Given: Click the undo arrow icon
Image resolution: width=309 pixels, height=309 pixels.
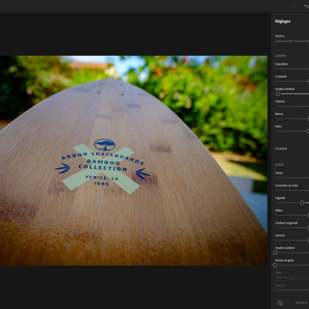Looking at the screenshot, I should click(307, 6).
